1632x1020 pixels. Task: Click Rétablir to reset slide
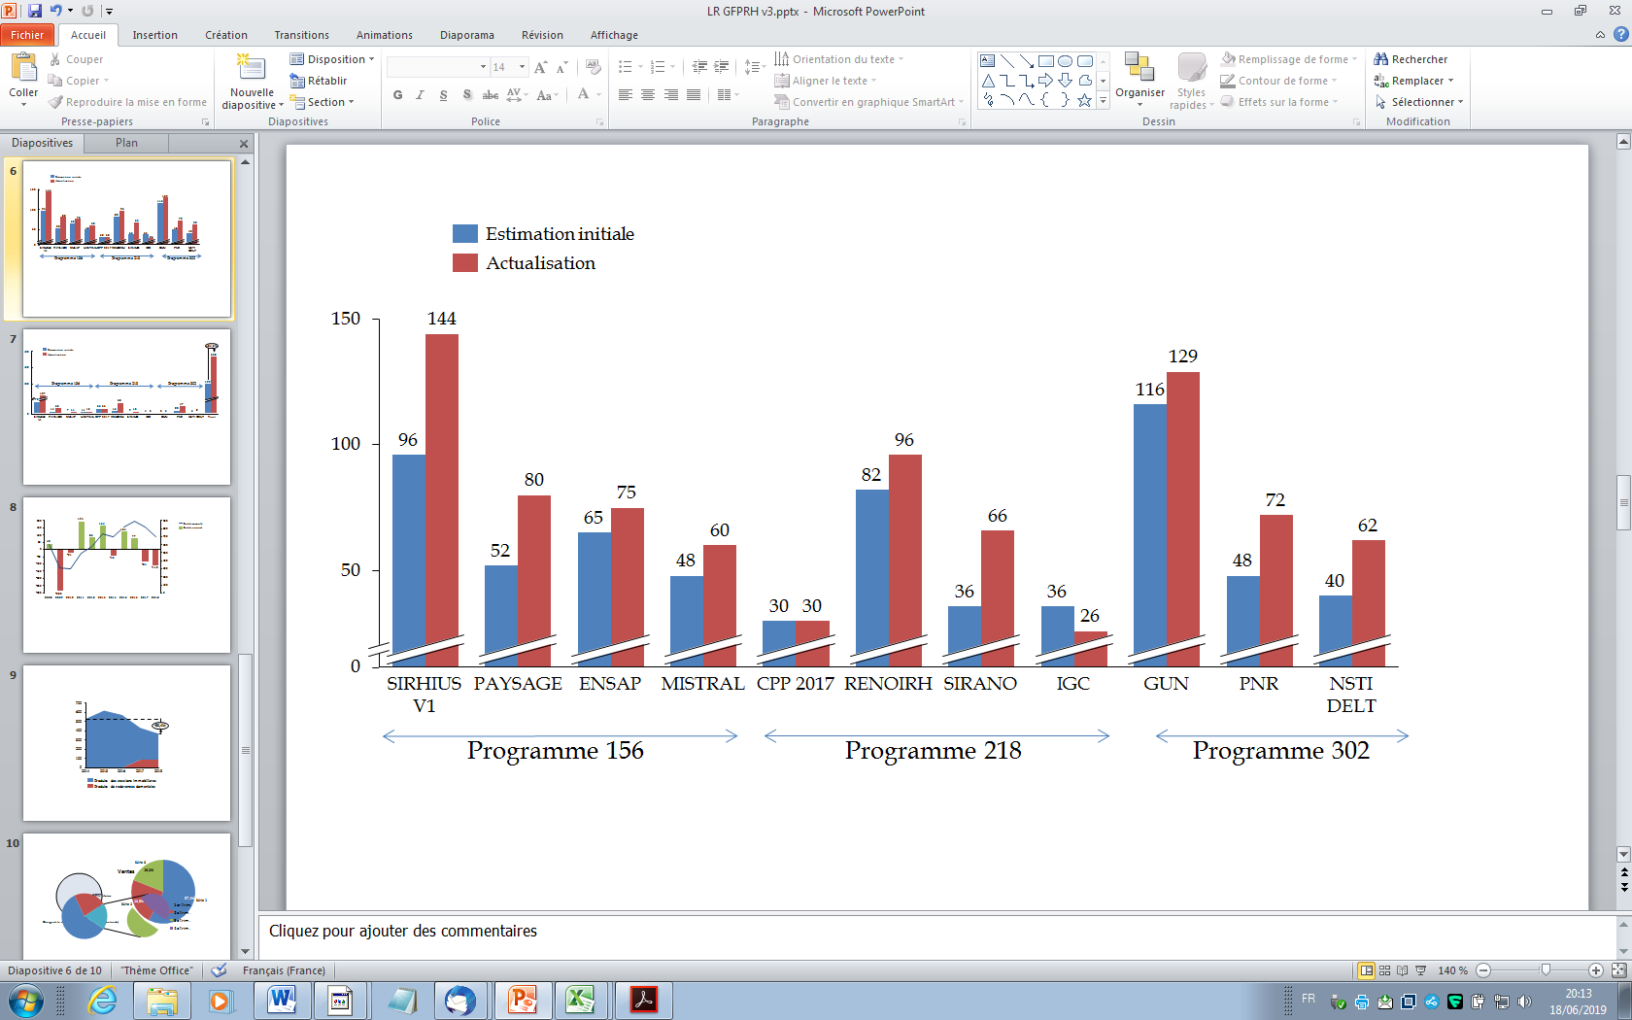(x=319, y=81)
